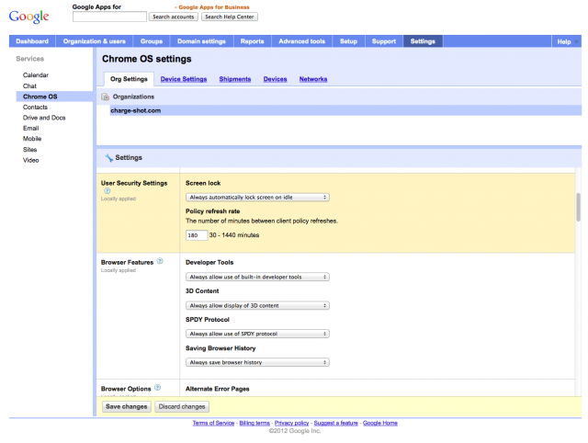588x443 pixels.
Task: Open the SPDY Protocol dropdown
Action: pos(257,334)
